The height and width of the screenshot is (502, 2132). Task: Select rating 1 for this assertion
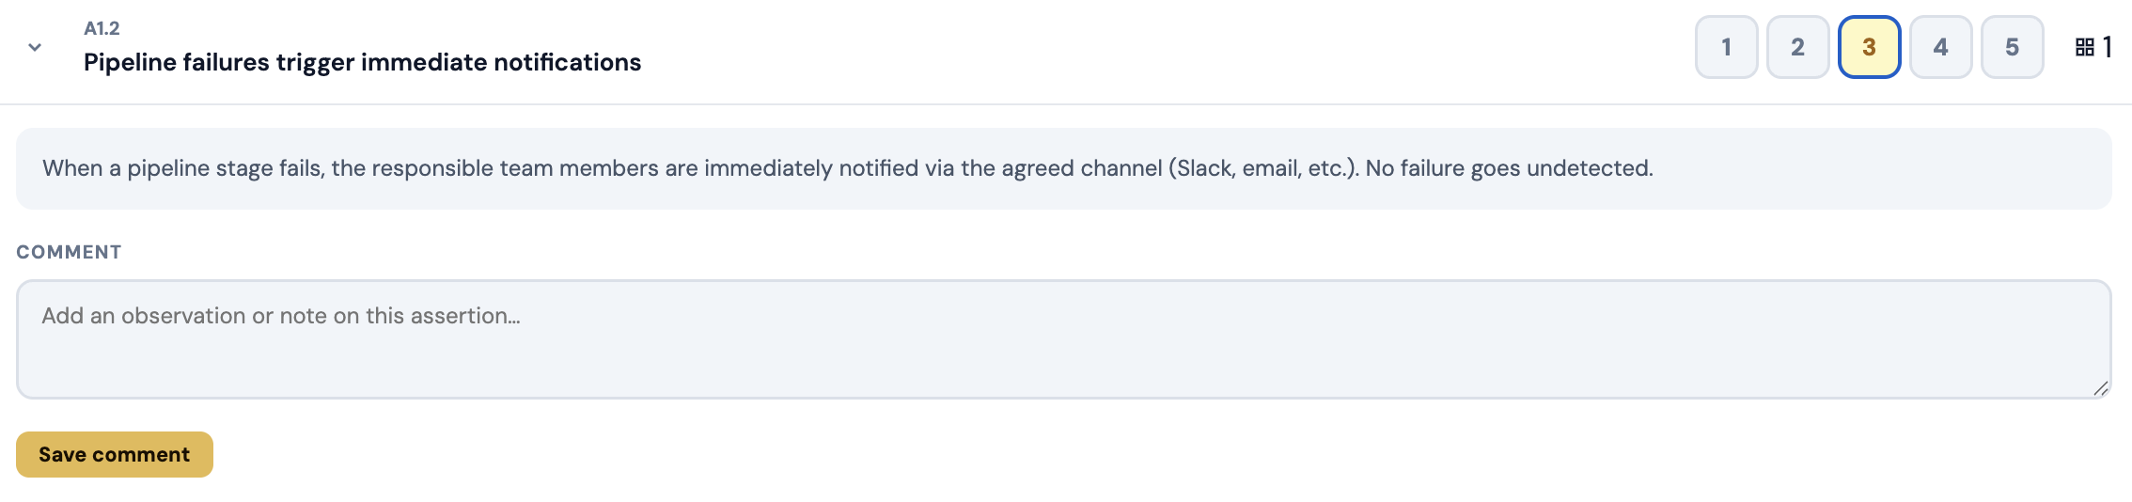[x=1726, y=47]
